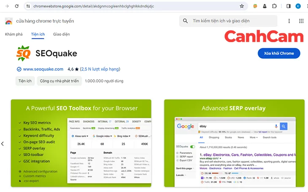Open the SEO Toolbox screenshot thumbnail

pos(81,143)
